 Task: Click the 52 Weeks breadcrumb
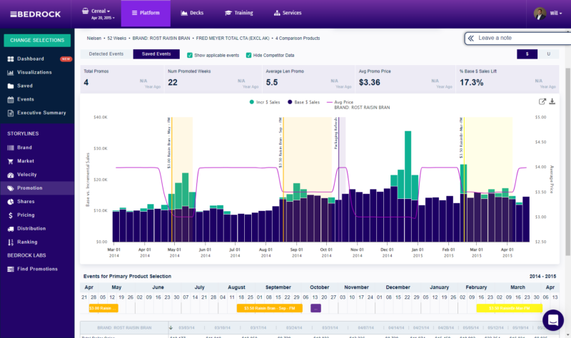(116, 39)
